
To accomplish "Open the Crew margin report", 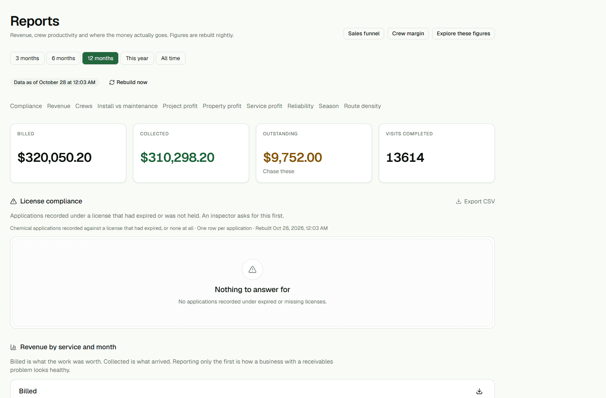I will tap(408, 34).
